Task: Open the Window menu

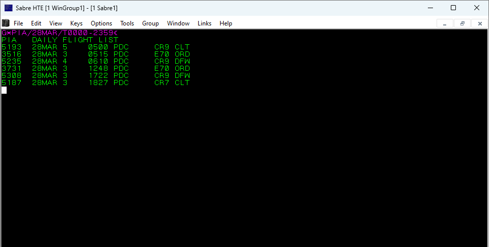Action: pyautogui.click(x=178, y=23)
